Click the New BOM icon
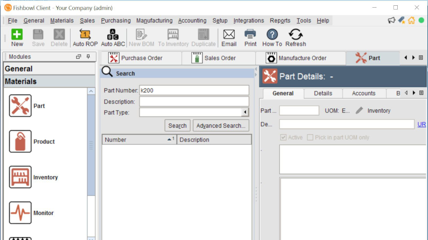The height and width of the screenshot is (240, 428). (x=141, y=37)
